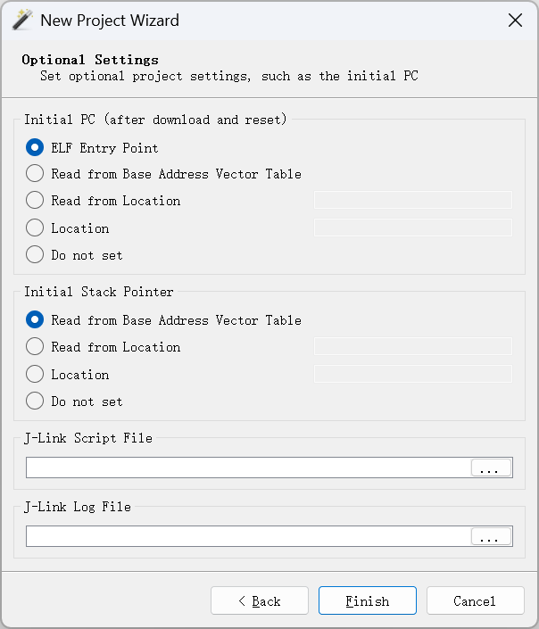Viewport: 539px width, 629px height.
Task: Set Initial PC to Do not set
Action: coord(35,255)
